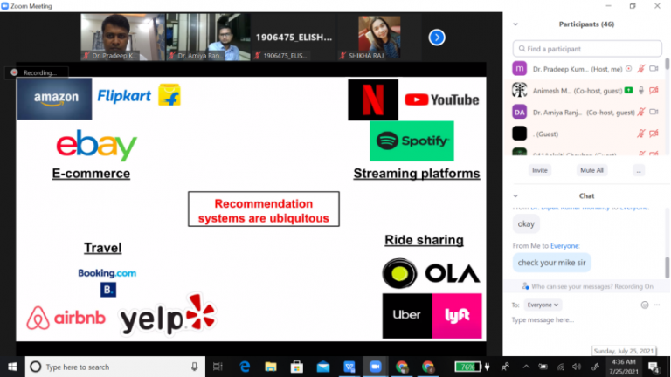Show next video thumbnails with blue arrow
Screen dimensions: 671x377
coord(437,38)
